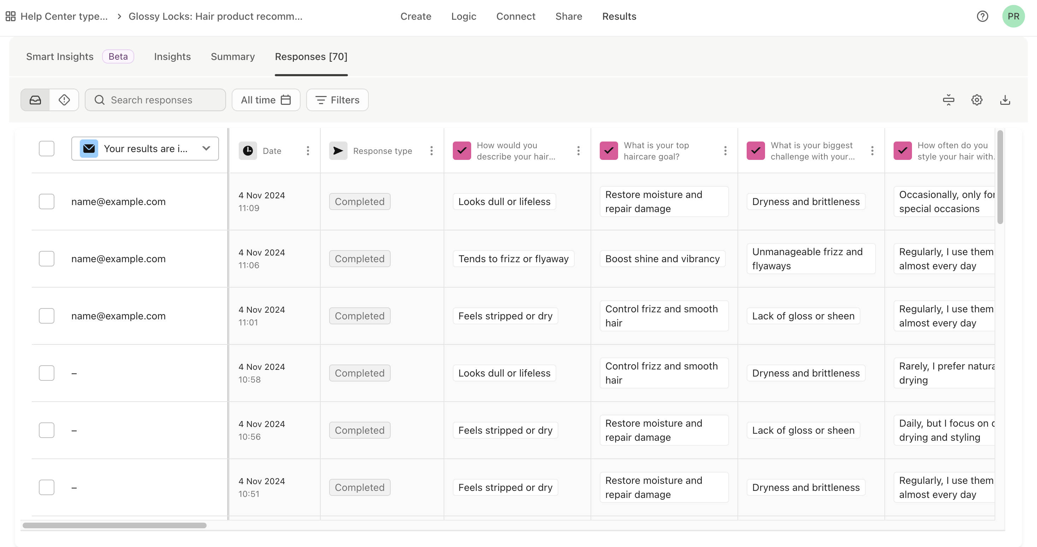Click the envelope icon in email column
This screenshot has height=547, width=1037.
click(89, 149)
